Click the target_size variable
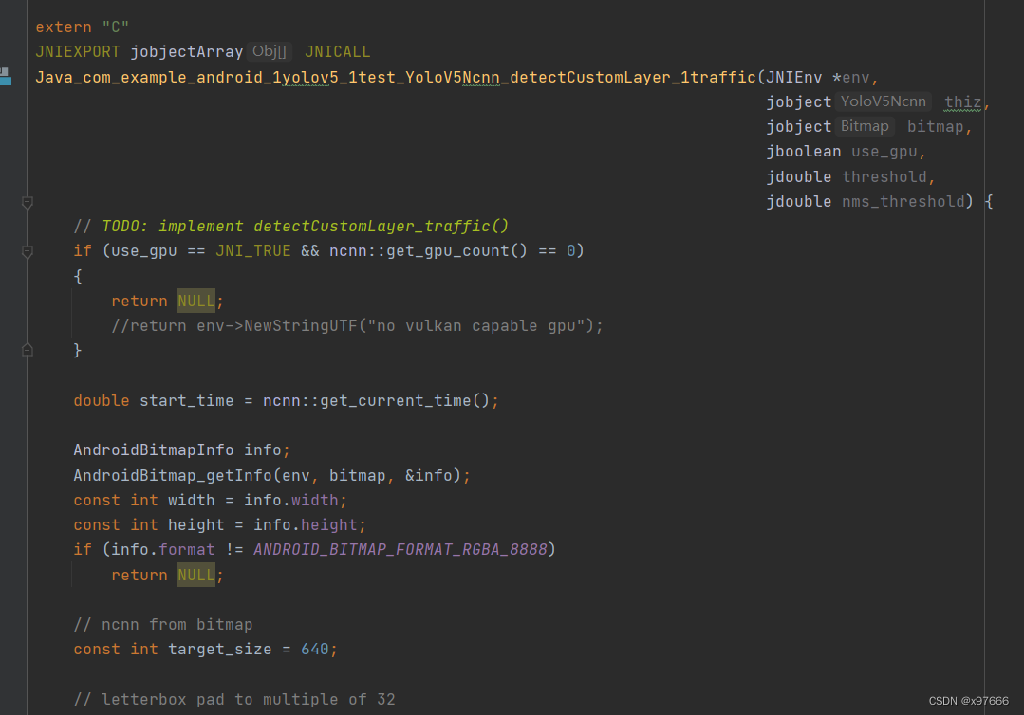Viewport: 1024px width, 715px height. click(x=220, y=650)
